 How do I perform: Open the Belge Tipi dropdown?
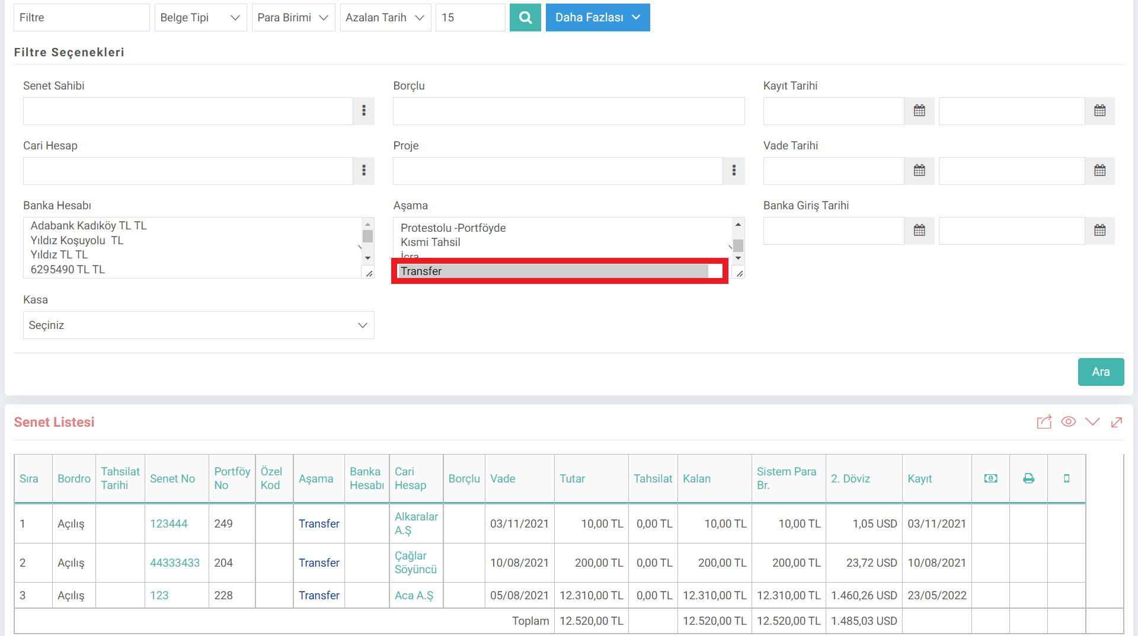tap(200, 18)
